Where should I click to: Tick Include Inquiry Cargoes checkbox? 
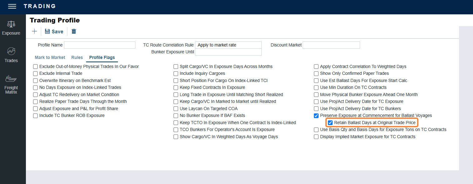[176, 74]
